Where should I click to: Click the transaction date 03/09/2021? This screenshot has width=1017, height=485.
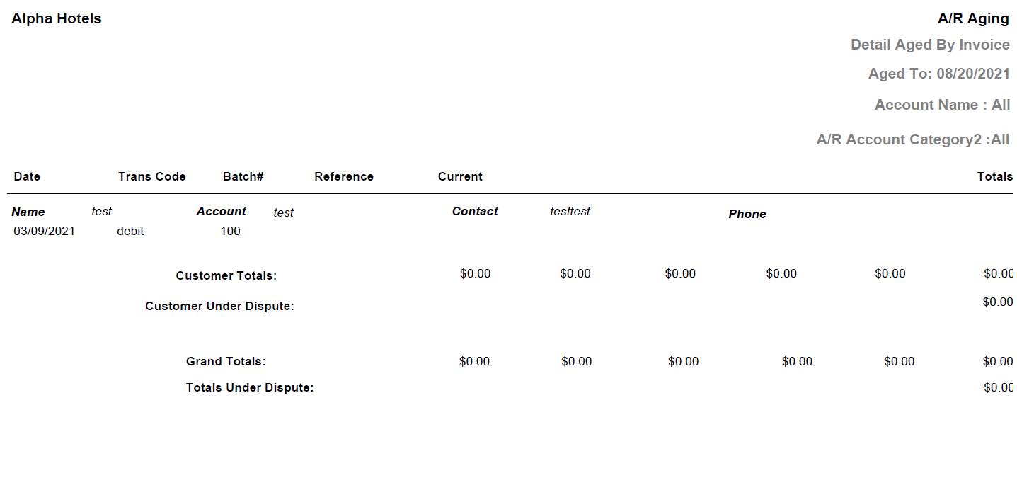44,232
